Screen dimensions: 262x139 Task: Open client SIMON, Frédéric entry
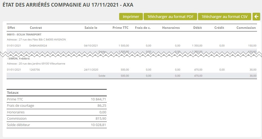point(18,59)
